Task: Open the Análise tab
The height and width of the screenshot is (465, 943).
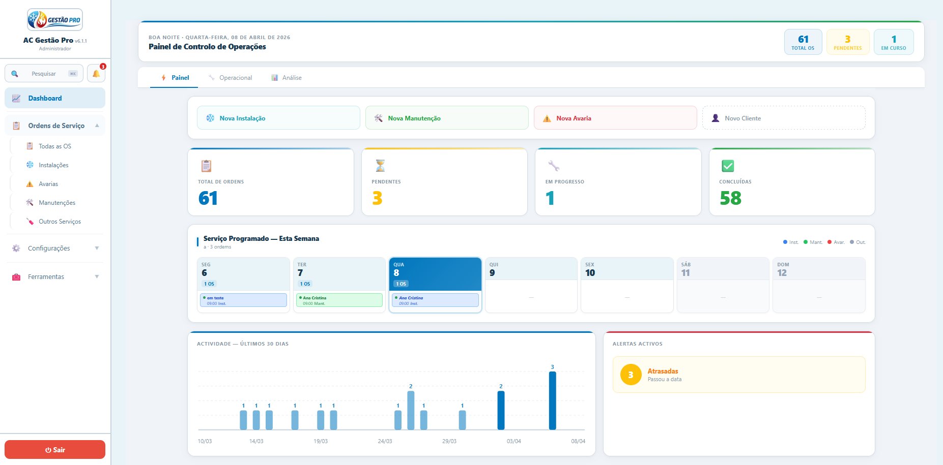Action: tap(287, 78)
